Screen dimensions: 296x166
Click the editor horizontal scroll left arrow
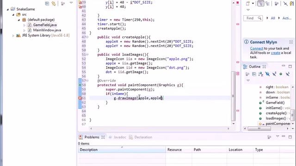tap(91, 129)
